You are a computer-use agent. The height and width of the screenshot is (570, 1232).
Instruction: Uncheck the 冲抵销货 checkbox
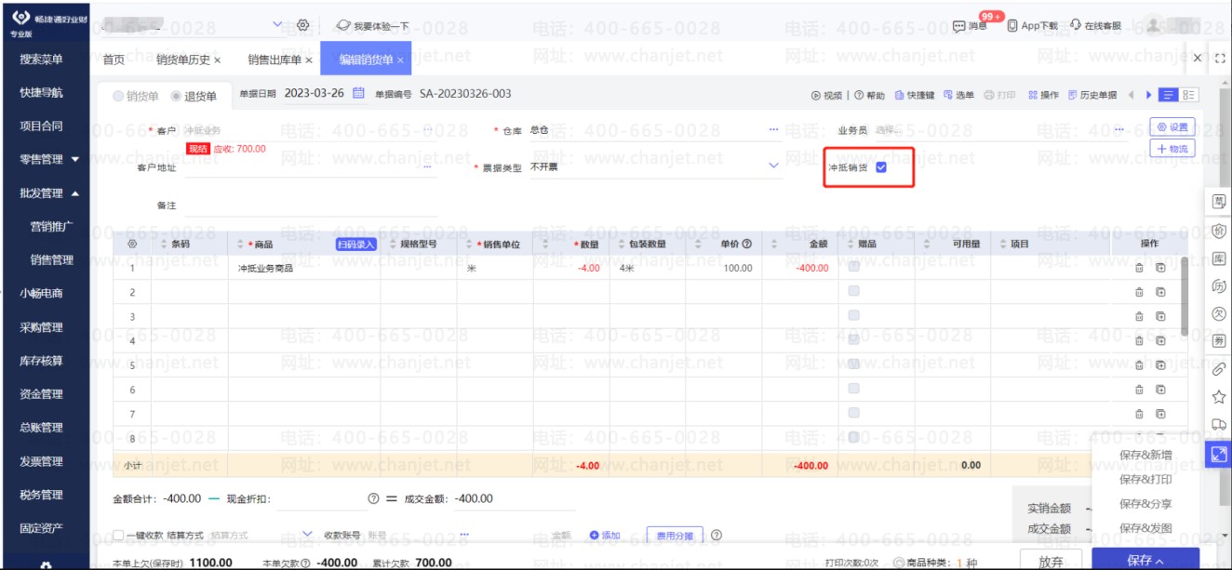pyautogui.click(x=881, y=168)
